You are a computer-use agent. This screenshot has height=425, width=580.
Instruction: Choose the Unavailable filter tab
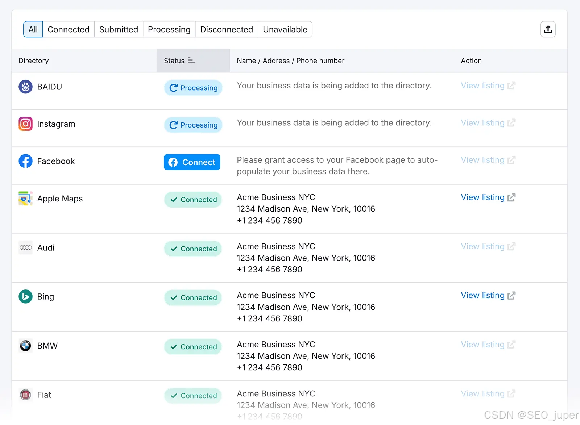[285, 29]
